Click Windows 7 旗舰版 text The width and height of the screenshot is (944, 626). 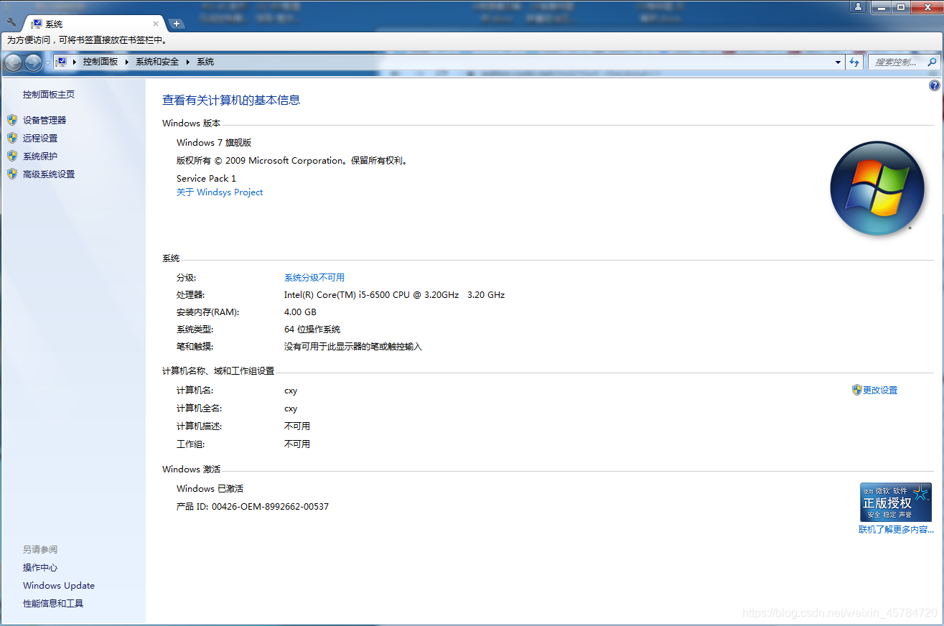(x=214, y=143)
